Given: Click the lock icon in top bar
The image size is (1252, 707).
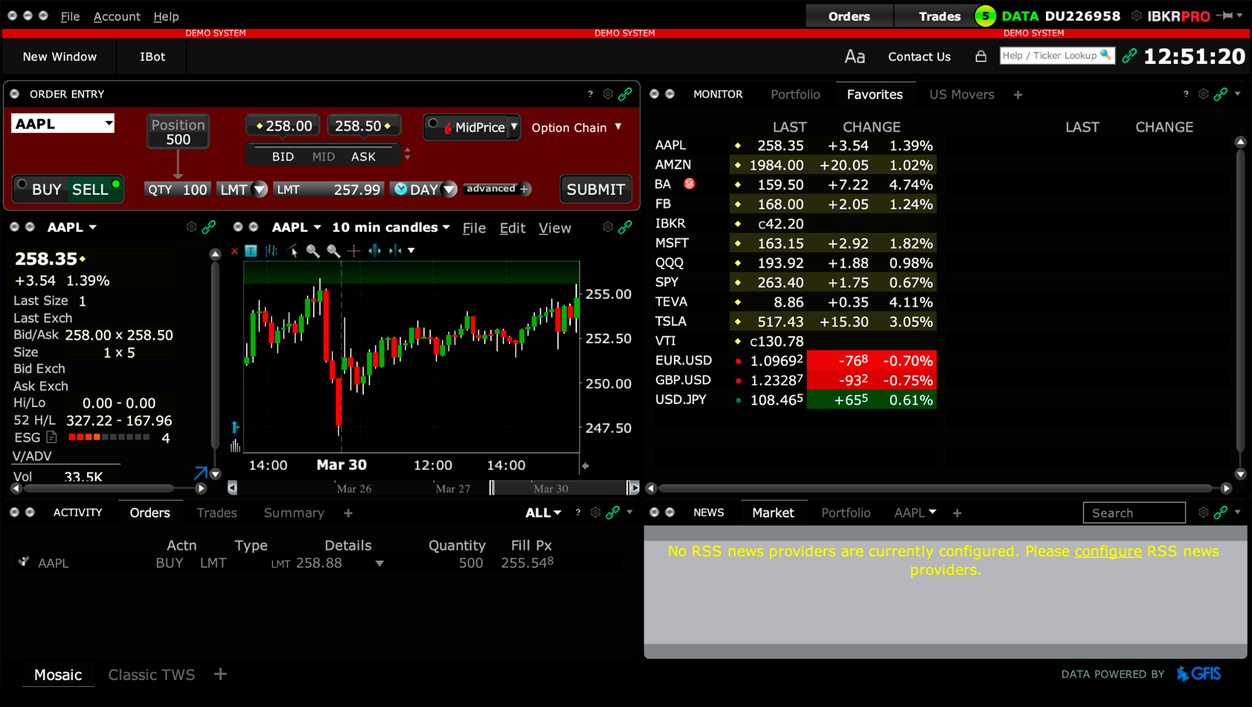Looking at the screenshot, I should [981, 56].
